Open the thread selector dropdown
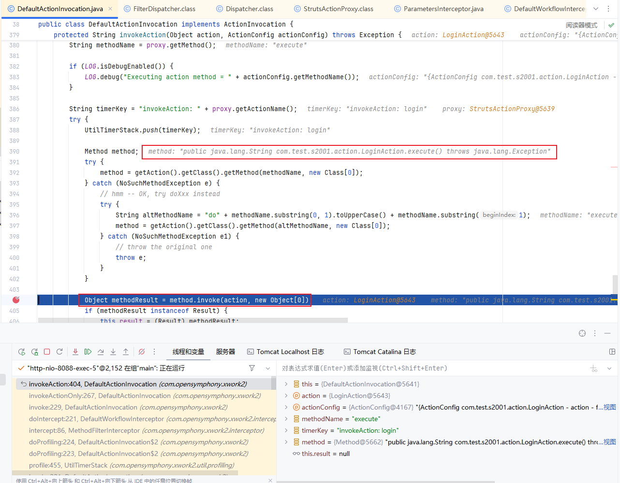This screenshot has width=620, height=483. coord(268,368)
